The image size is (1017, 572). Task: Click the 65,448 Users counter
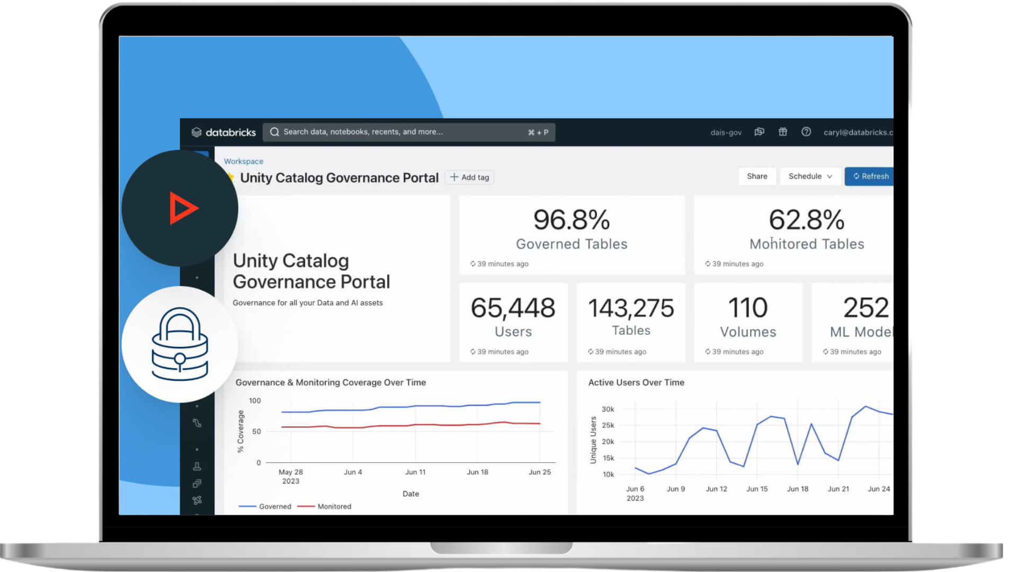pos(513,322)
